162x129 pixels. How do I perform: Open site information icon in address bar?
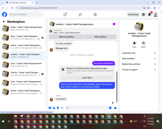coord(17,8)
